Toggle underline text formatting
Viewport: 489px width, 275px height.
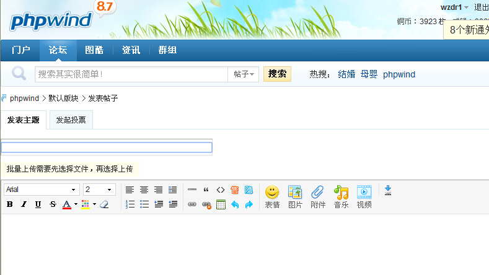pos(38,204)
